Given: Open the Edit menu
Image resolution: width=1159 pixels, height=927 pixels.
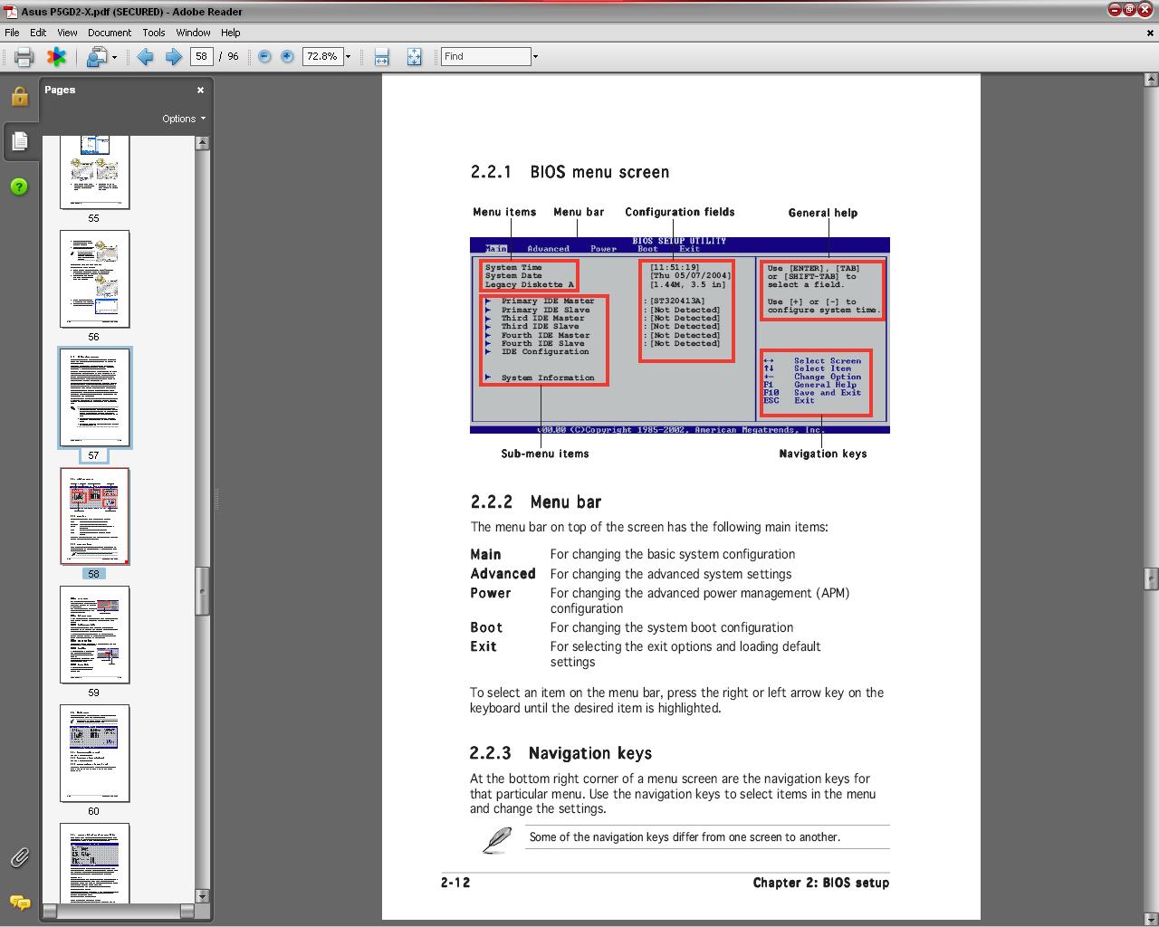Looking at the screenshot, I should (38, 32).
